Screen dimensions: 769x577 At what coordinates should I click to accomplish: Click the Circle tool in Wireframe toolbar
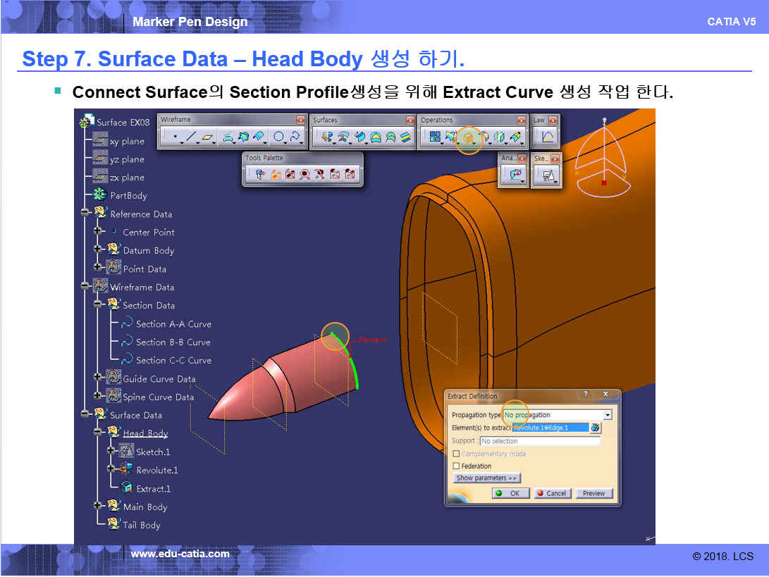(279, 137)
